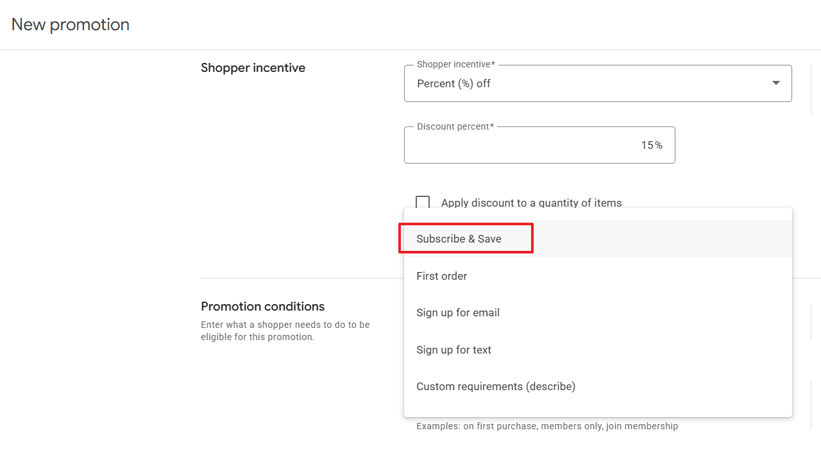
Task: Click the Promotion conditions eligibility description
Action: click(x=285, y=330)
